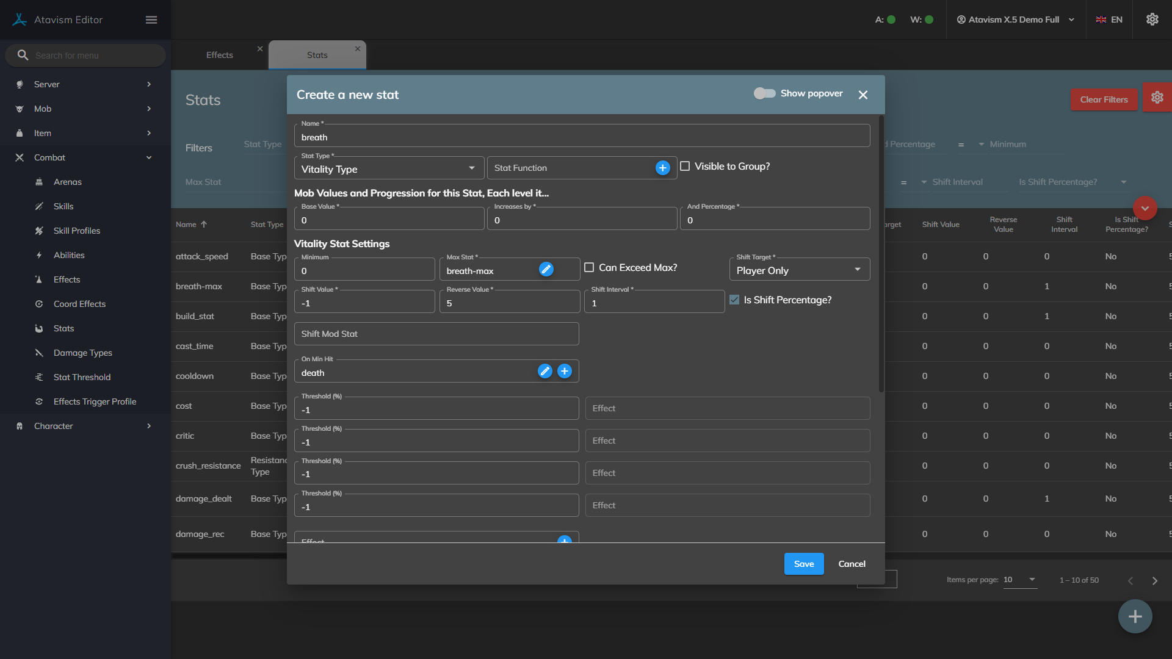
Task: Uncheck Is Shift Percentage checkbox
Action: [x=734, y=300]
